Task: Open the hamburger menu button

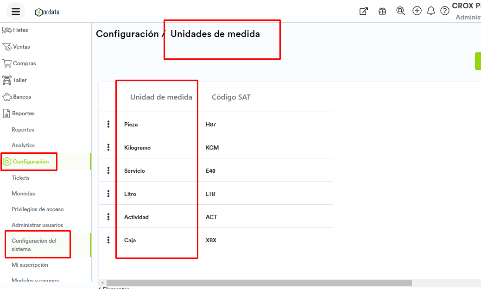Action: [16, 11]
